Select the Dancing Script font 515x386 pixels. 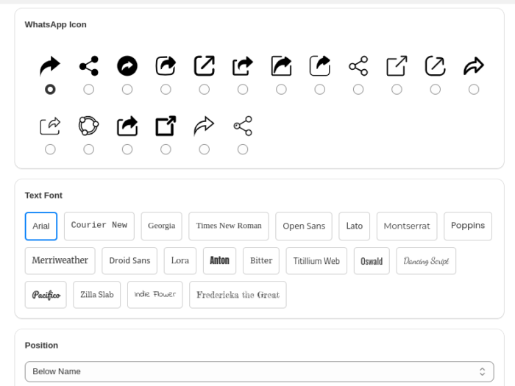(426, 260)
